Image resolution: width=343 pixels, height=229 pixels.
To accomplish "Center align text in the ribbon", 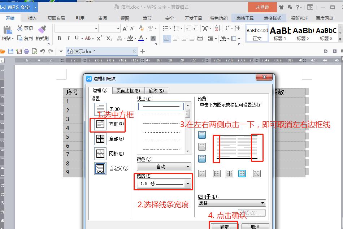I will tap(175, 39).
